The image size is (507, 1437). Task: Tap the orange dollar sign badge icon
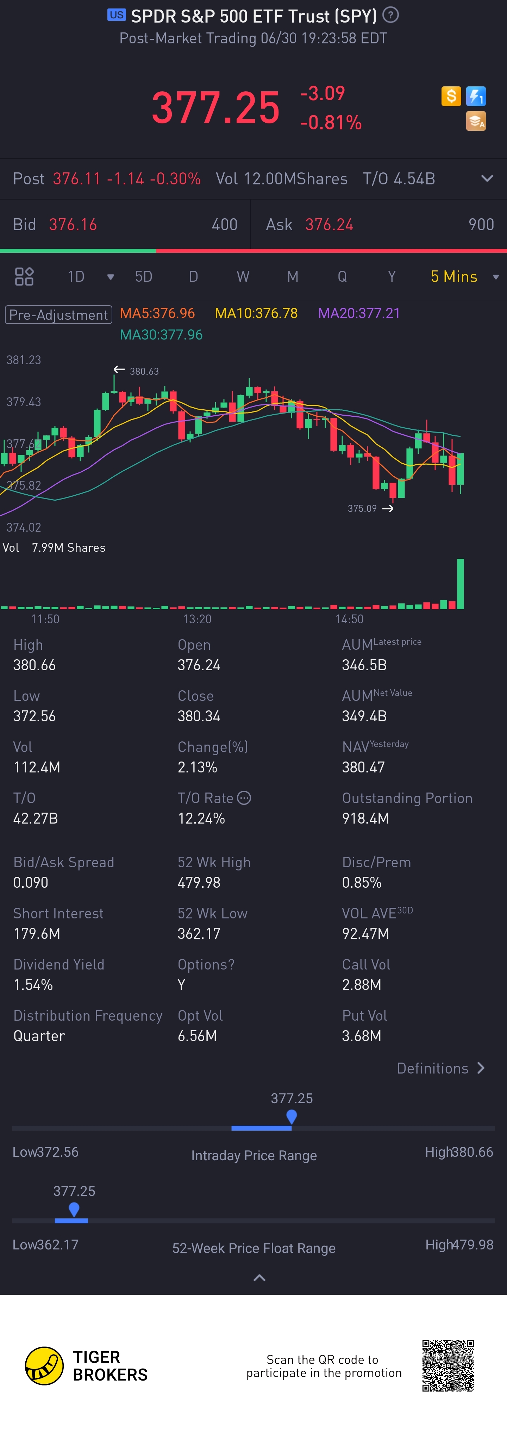451,96
